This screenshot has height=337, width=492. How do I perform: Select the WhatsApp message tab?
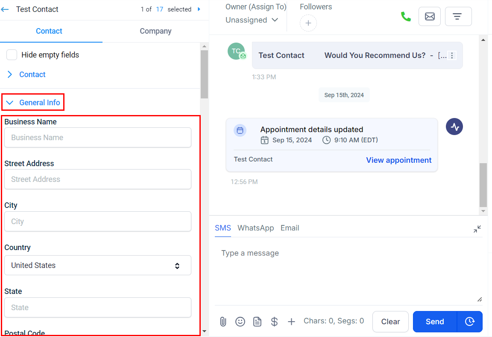(255, 228)
